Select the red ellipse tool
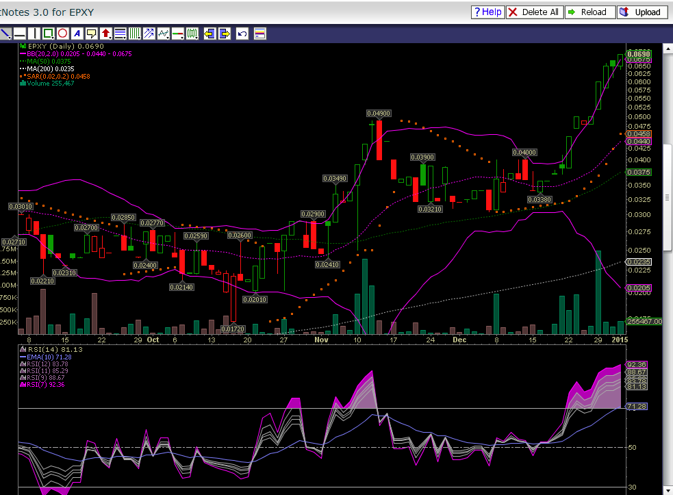 coord(63,34)
